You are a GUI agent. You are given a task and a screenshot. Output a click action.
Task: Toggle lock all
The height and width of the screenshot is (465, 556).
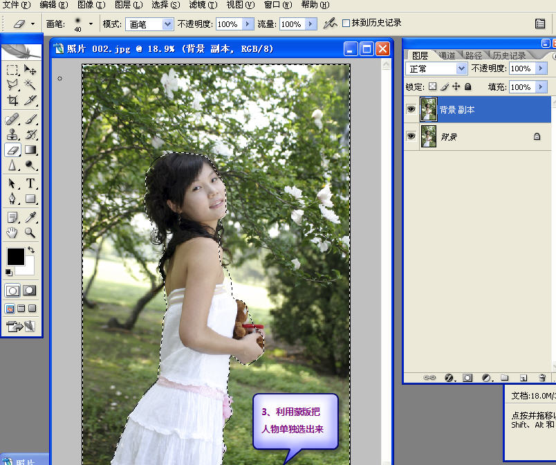click(x=468, y=86)
